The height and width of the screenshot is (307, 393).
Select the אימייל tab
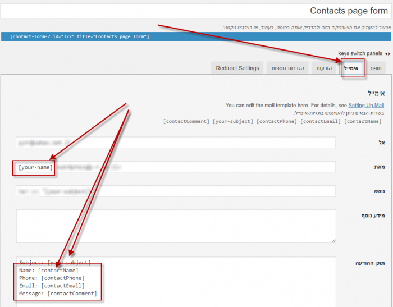353,68
